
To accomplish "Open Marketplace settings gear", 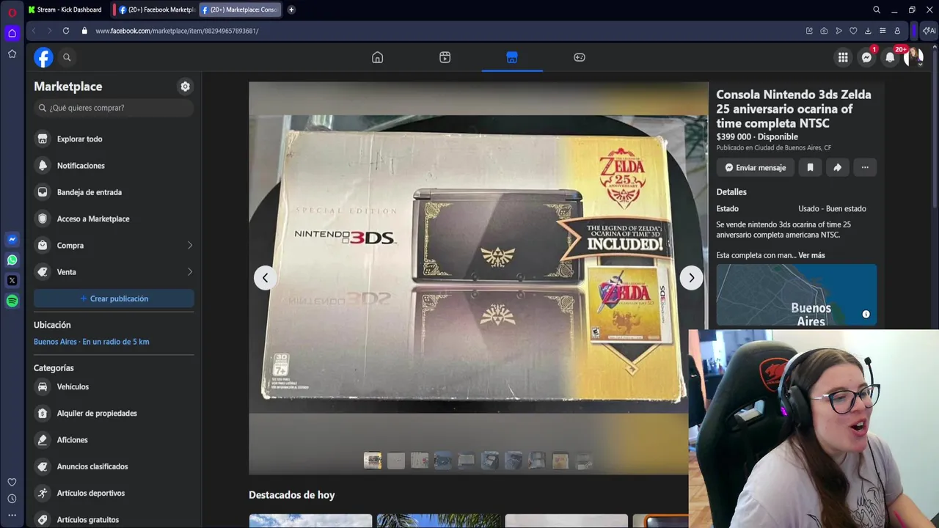I will (x=185, y=87).
